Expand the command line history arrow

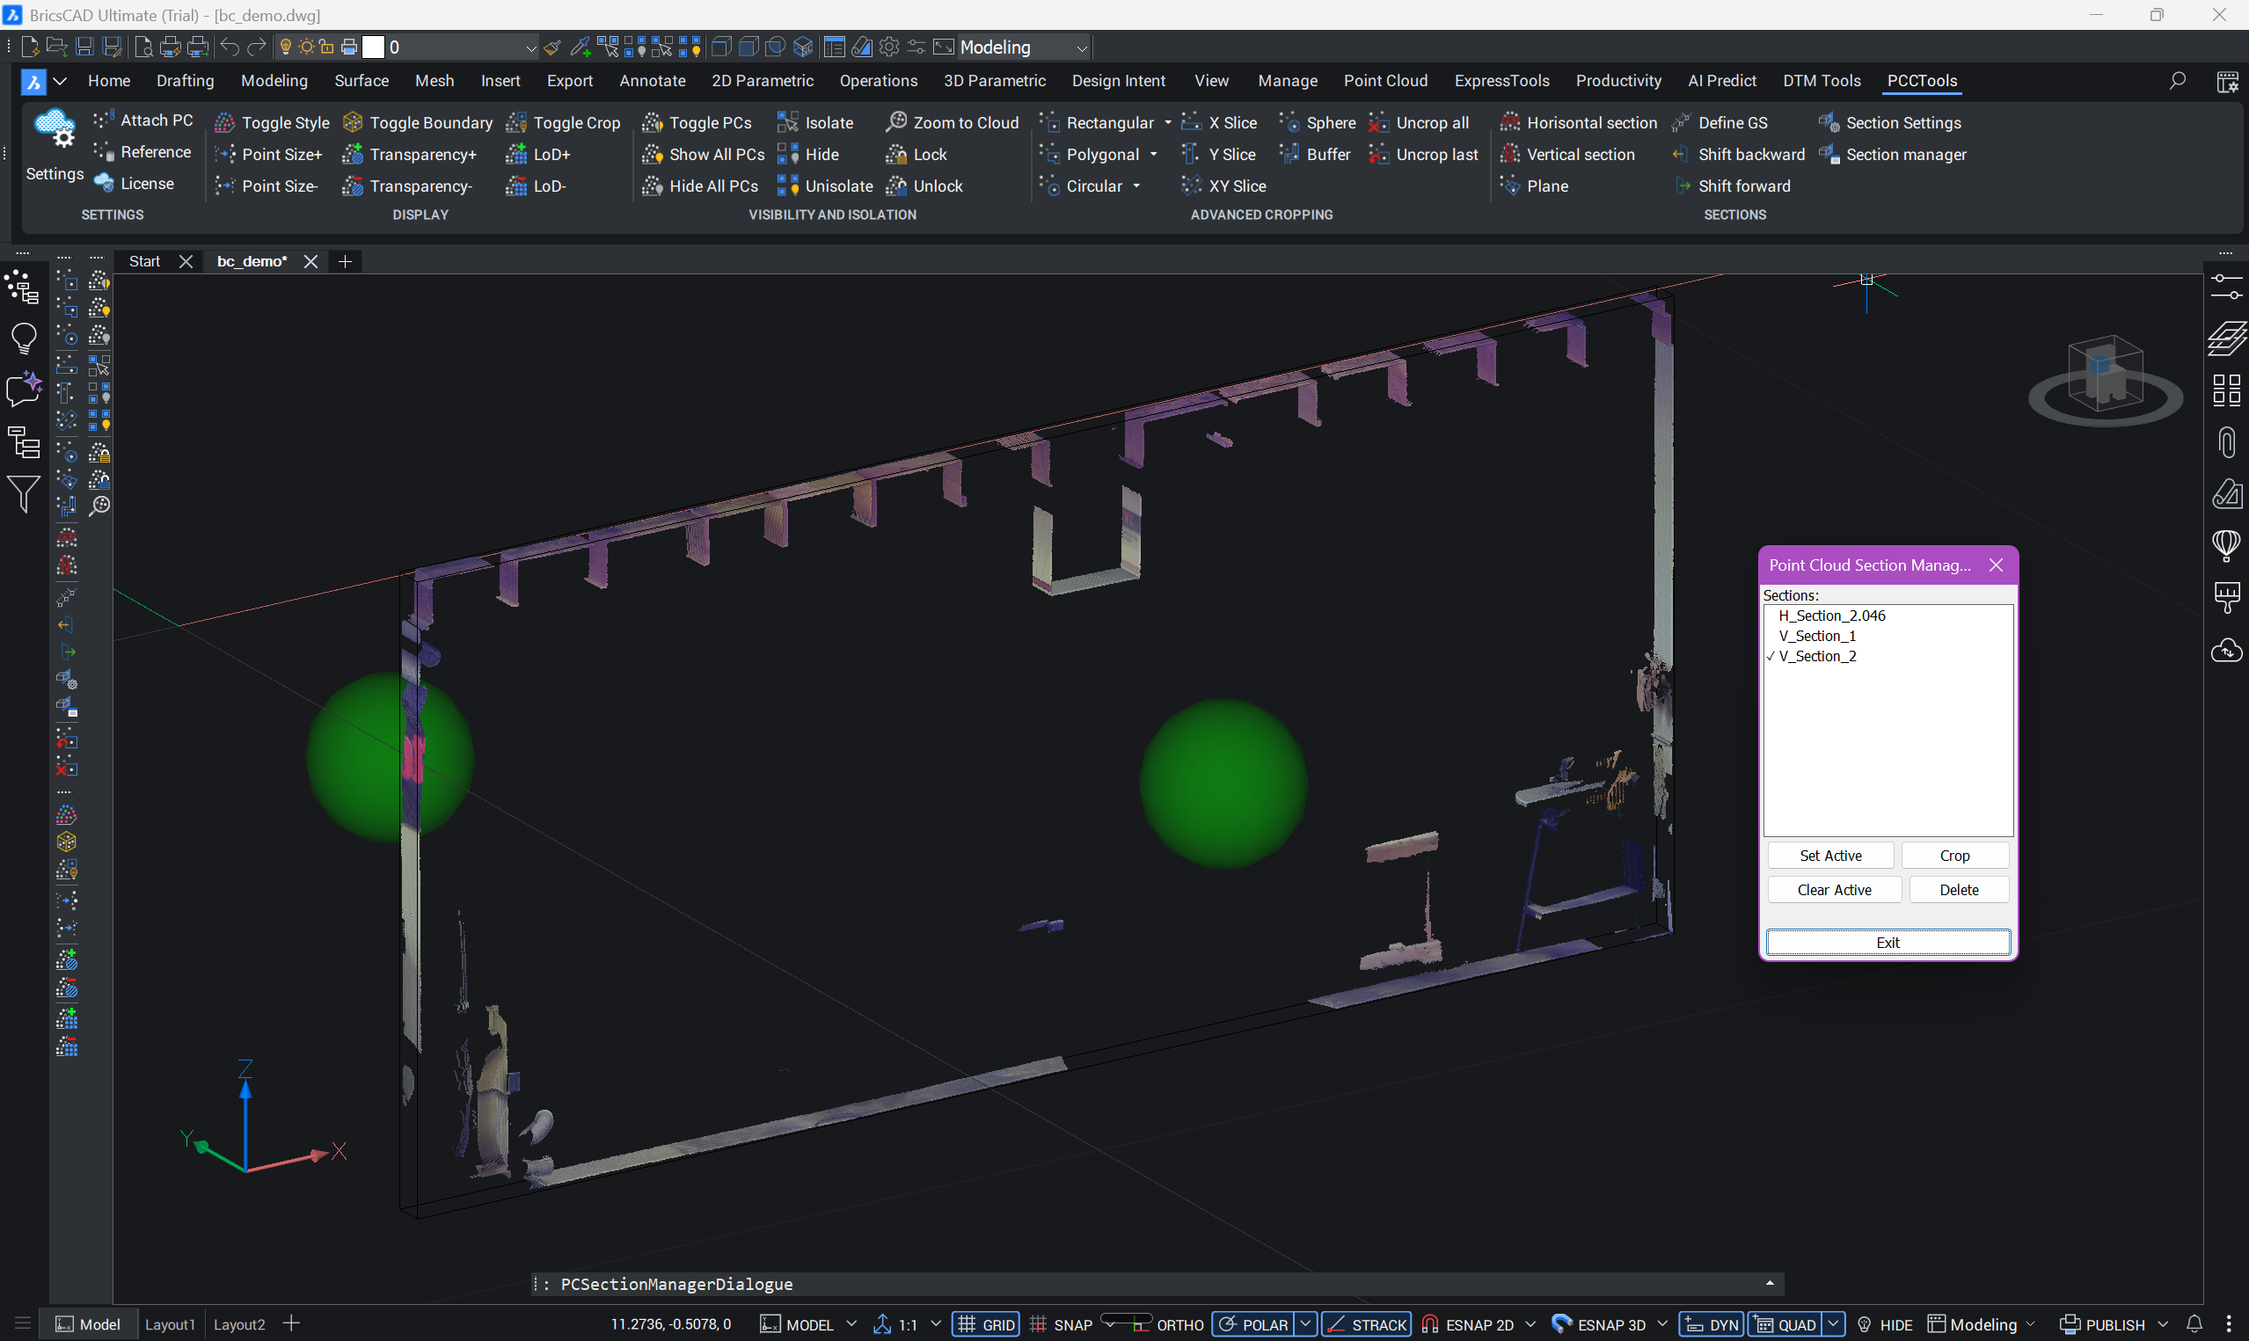(1769, 1283)
